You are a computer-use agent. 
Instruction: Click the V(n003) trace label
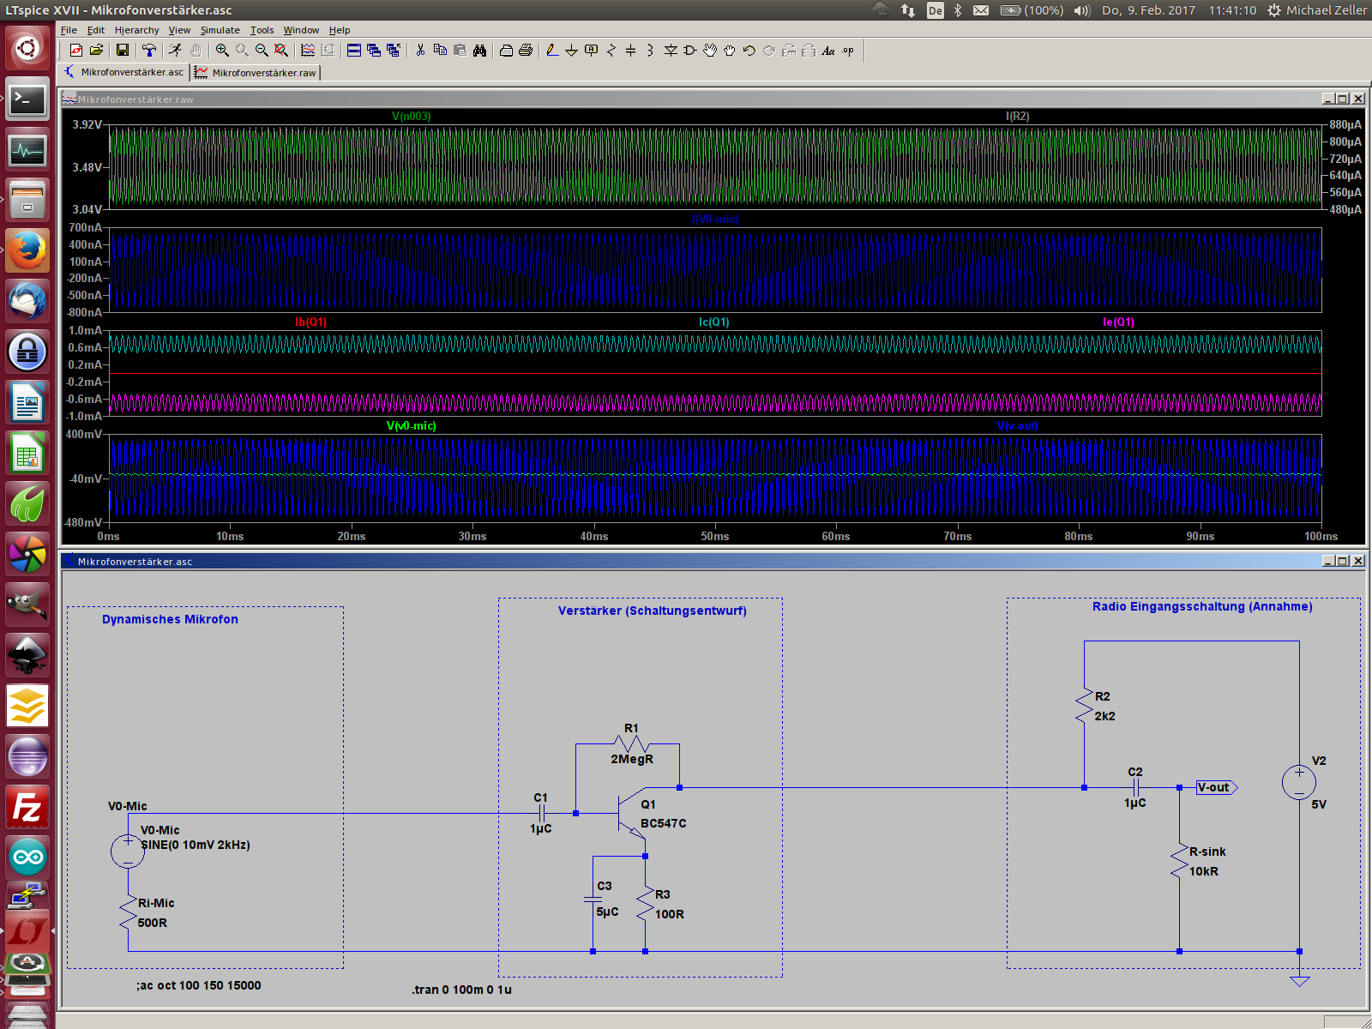coord(411,117)
